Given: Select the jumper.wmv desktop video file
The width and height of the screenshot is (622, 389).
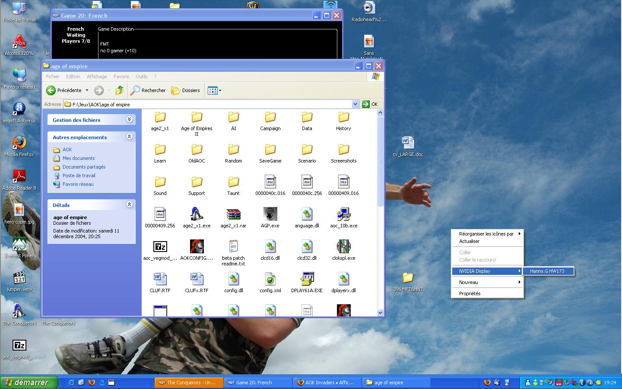Looking at the screenshot, I should pyautogui.click(x=19, y=281).
